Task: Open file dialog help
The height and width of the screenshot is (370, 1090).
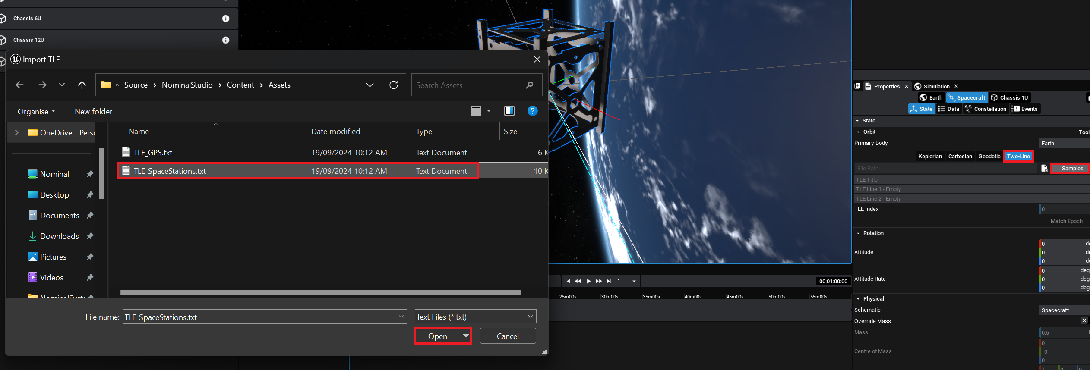Action: [x=533, y=111]
